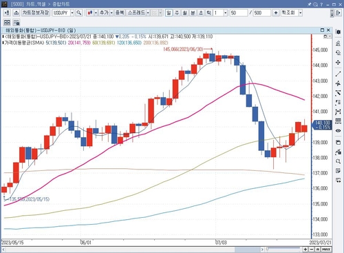Click the 뻑조회 button
This screenshot has width=344, height=253.
click(x=290, y=12)
